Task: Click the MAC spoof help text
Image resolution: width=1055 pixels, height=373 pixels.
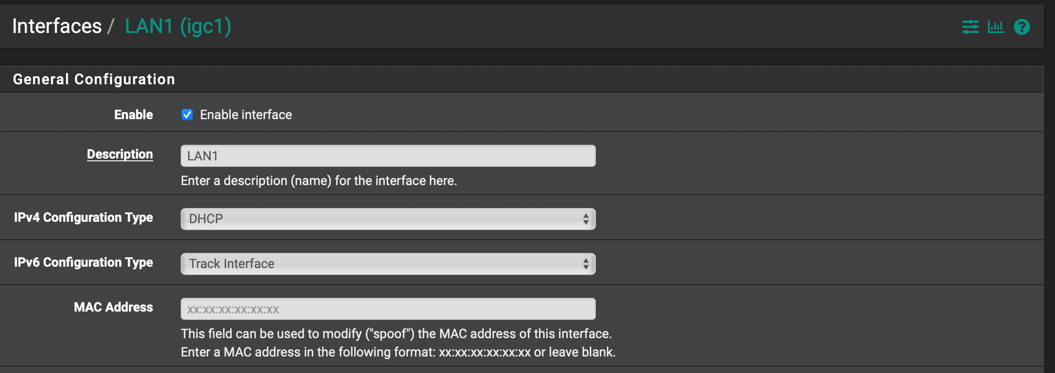Action: pos(396,334)
